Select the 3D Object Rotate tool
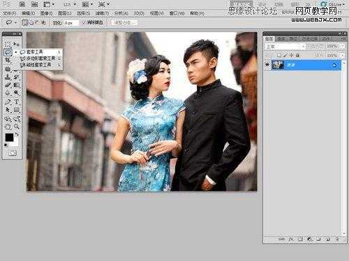 coord(8,119)
